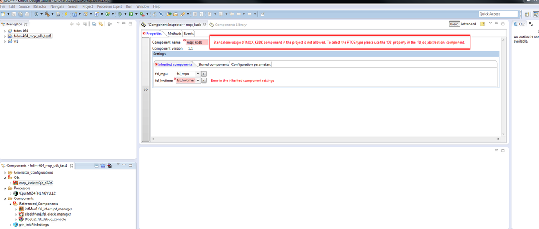The height and width of the screenshot is (229, 539).
Task: Click the generate code icon in Components panel
Action: click(x=109, y=165)
